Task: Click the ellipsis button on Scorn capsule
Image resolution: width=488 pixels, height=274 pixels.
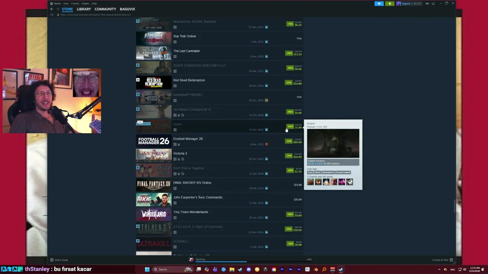Action: (x=140, y=123)
